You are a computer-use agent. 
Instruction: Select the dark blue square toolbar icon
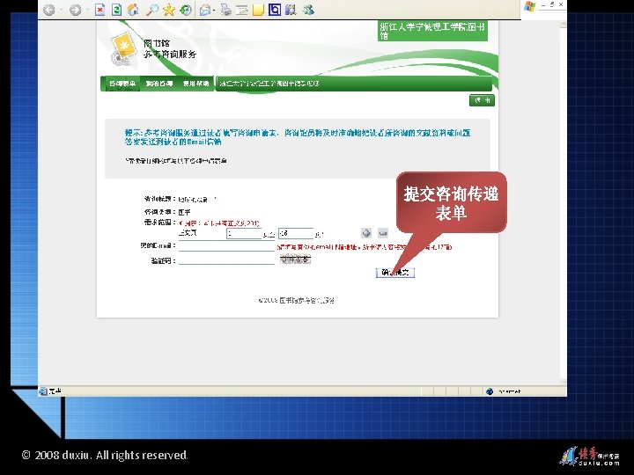(275, 10)
